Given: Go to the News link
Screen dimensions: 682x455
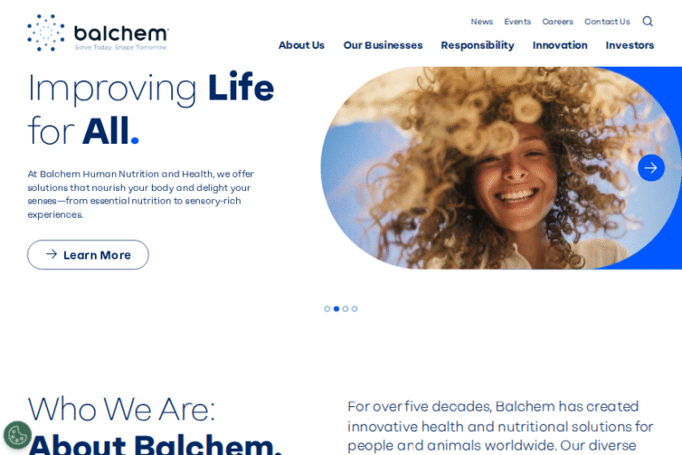Looking at the screenshot, I should (481, 21).
